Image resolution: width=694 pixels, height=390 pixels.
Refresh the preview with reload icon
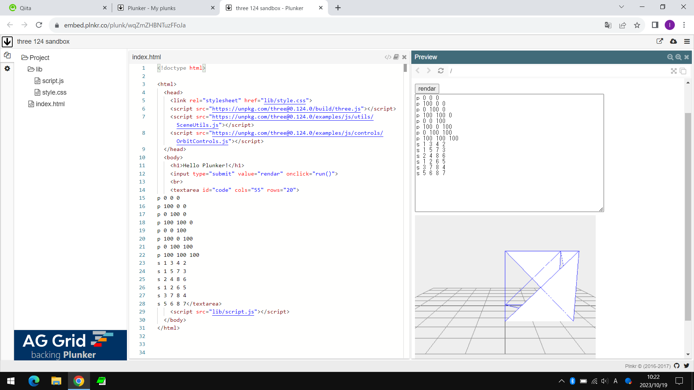(441, 71)
